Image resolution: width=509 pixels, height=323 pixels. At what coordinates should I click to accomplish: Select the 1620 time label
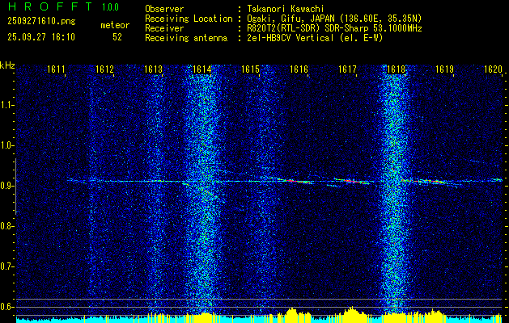point(494,70)
